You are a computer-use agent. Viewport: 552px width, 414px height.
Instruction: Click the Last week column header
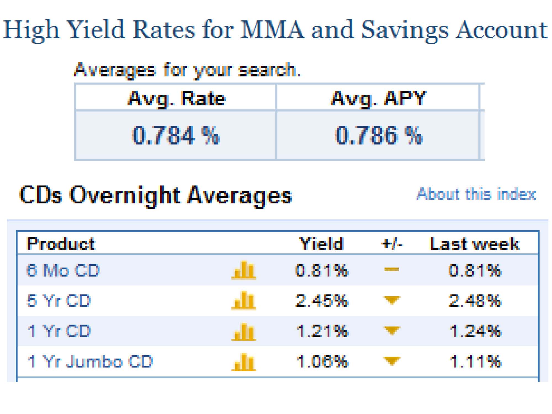point(475,244)
